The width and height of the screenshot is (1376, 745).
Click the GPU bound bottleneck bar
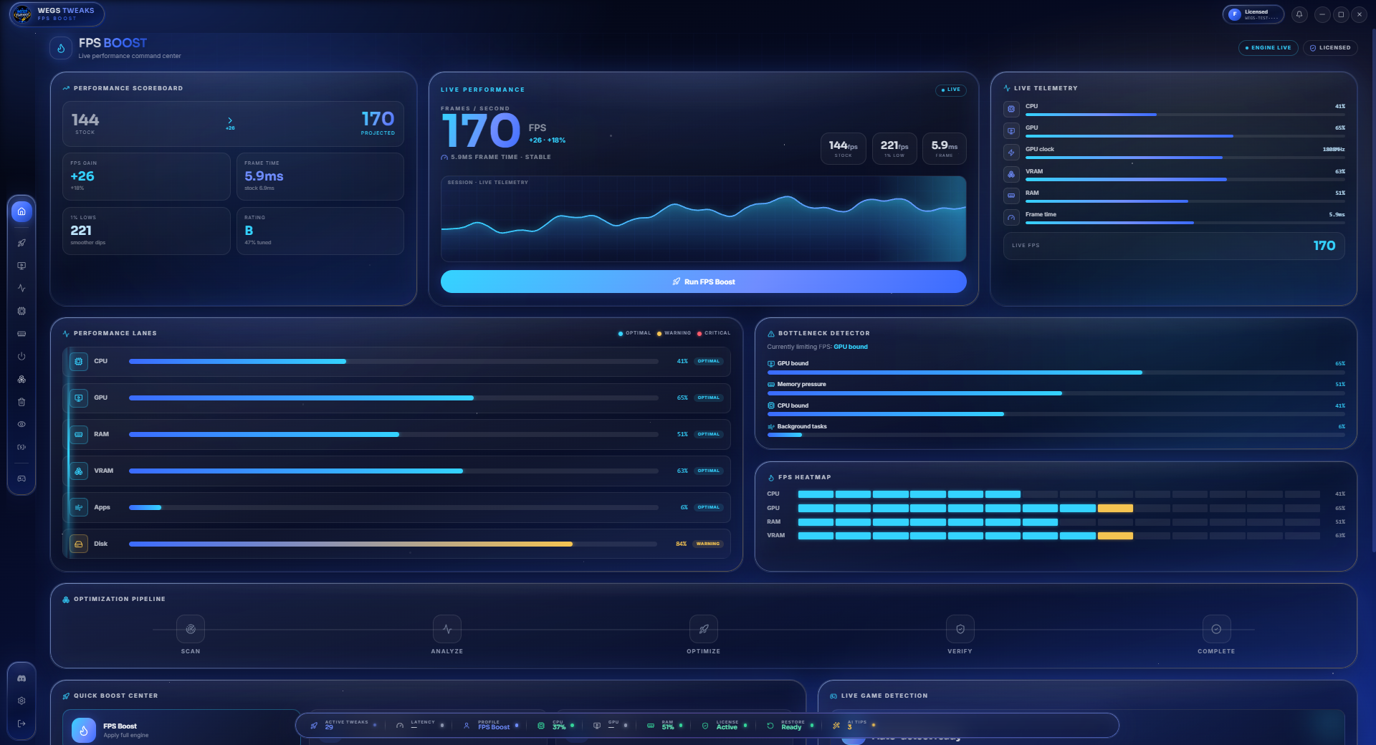pos(1056,372)
